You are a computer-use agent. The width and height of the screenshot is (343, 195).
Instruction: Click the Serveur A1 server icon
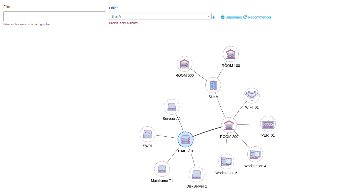pos(172,107)
